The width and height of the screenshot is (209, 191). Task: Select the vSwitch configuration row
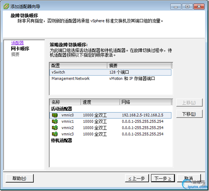(x=110, y=72)
